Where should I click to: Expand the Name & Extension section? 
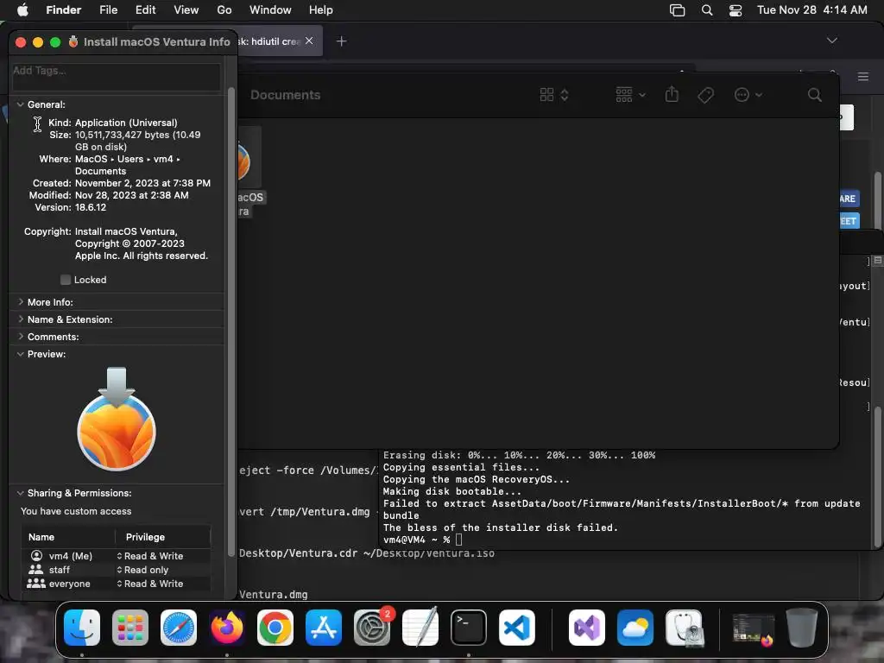coord(21,319)
